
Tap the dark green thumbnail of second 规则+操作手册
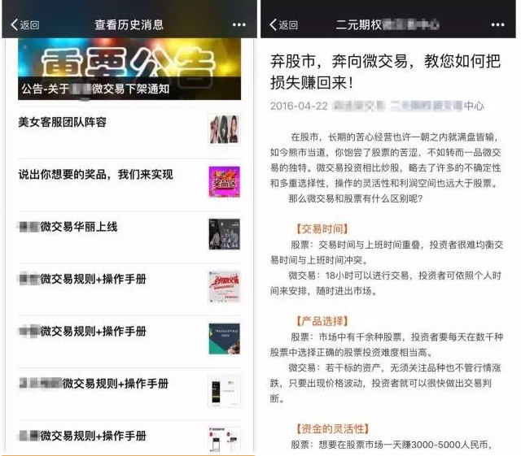[224, 338]
